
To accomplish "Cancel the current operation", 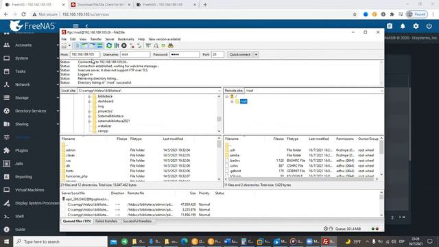I will coord(123,46).
